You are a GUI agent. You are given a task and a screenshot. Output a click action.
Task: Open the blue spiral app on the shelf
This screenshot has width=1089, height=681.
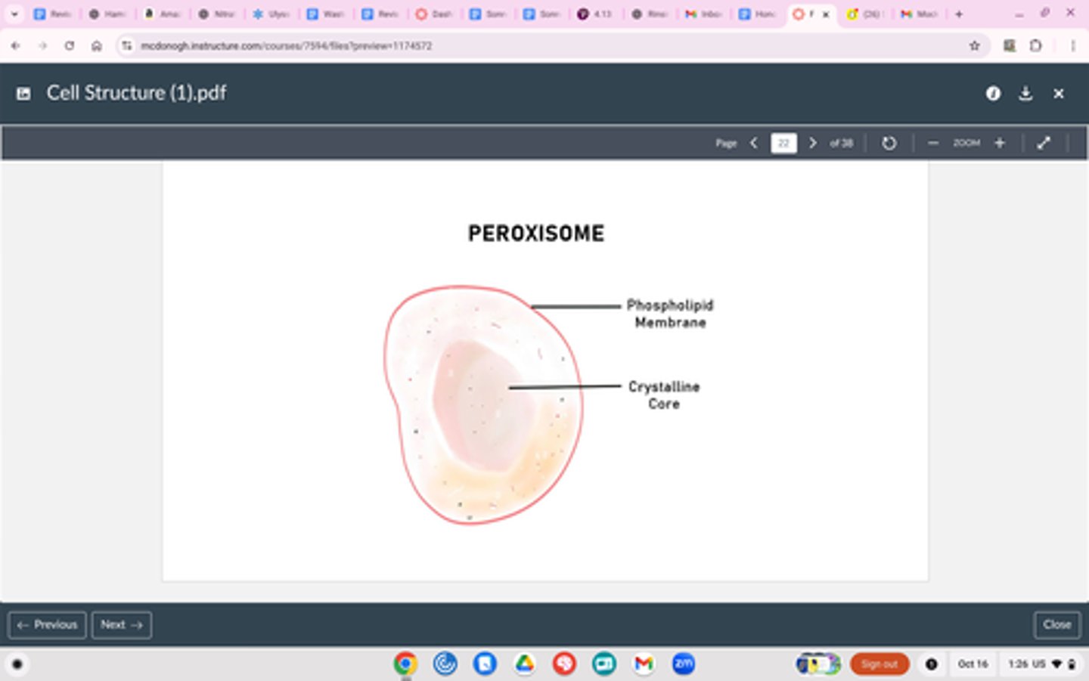pos(445,664)
